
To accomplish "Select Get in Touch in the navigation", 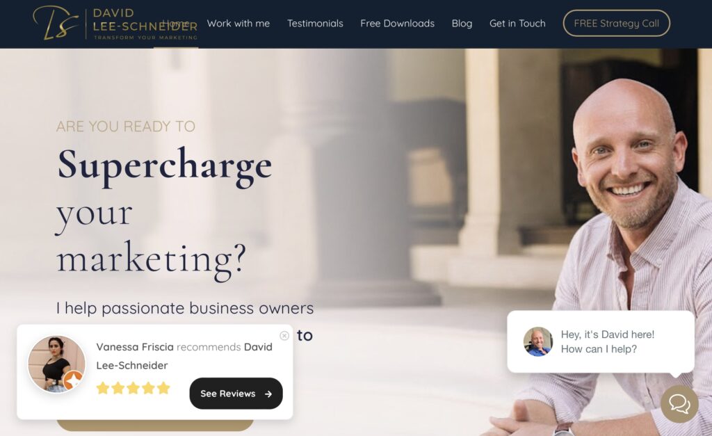I will (x=517, y=23).
